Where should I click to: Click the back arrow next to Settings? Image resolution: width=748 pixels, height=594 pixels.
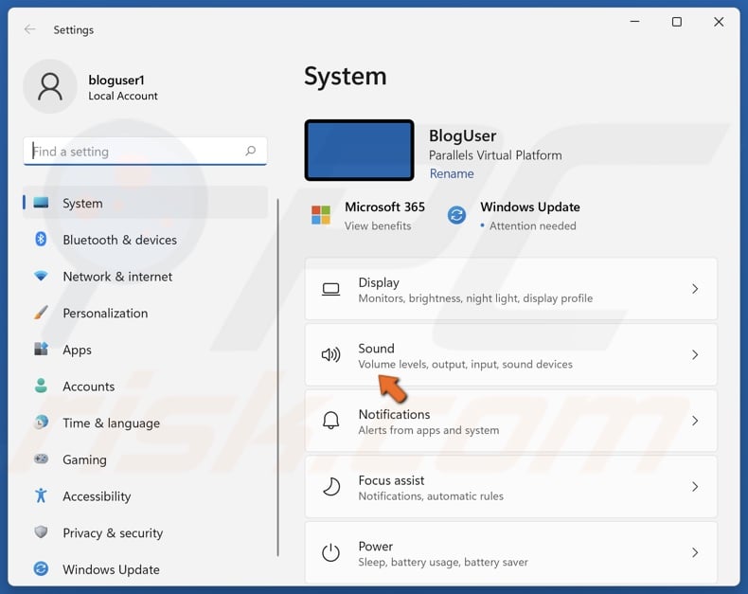[30, 29]
